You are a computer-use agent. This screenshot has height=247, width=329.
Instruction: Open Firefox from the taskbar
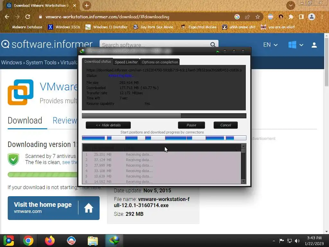[x=50, y=241]
